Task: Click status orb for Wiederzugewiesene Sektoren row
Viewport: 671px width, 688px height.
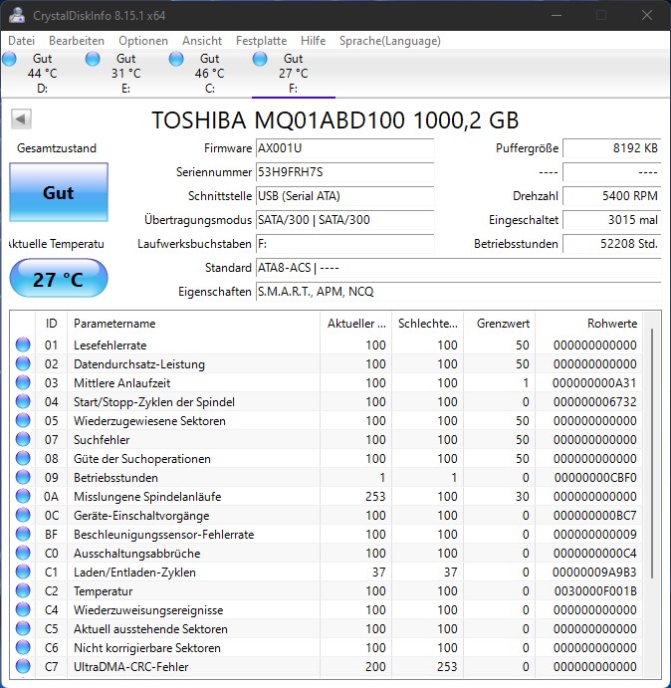Action: [x=23, y=420]
